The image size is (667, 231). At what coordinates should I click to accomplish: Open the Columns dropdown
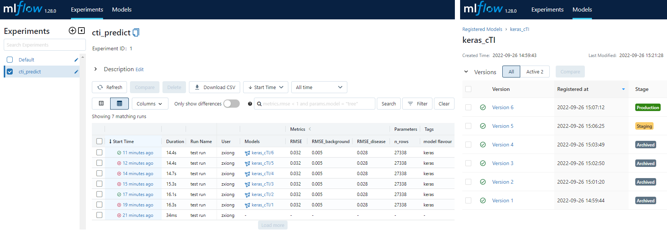tap(150, 104)
